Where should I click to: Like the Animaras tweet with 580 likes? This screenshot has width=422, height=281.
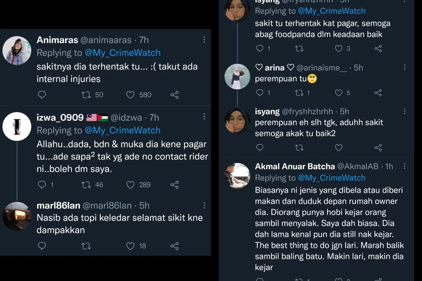[131, 95]
